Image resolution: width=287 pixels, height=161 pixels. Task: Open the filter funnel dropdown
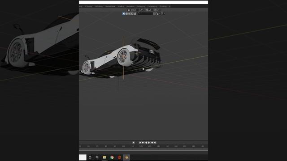163,13
